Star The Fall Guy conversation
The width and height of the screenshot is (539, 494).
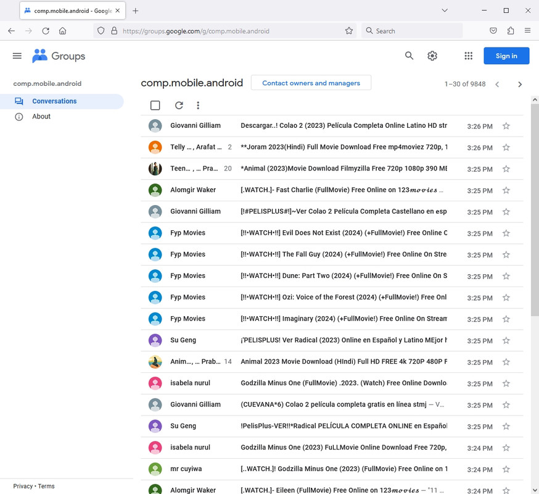point(506,255)
